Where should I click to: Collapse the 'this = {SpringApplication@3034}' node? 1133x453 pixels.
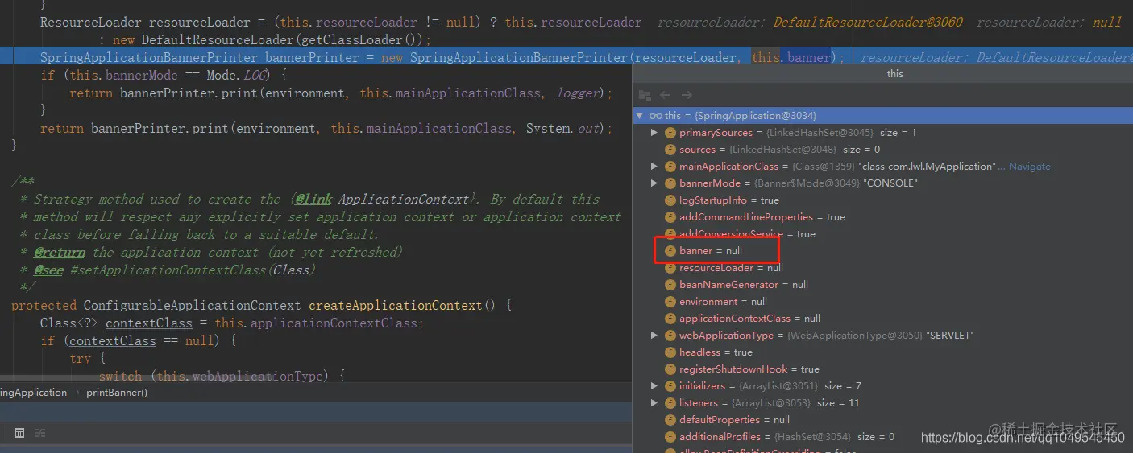pyautogui.click(x=640, y=116)
